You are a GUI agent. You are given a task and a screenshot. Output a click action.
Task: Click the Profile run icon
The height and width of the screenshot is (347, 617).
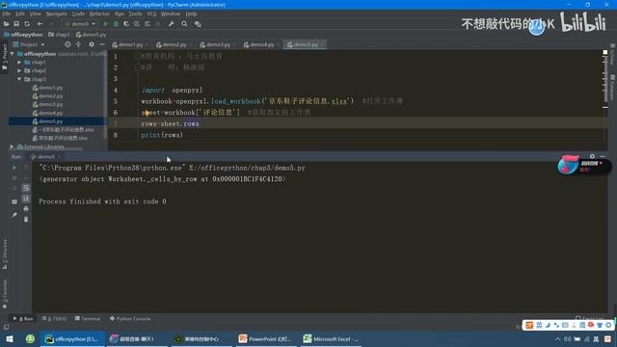coord(137,24)
